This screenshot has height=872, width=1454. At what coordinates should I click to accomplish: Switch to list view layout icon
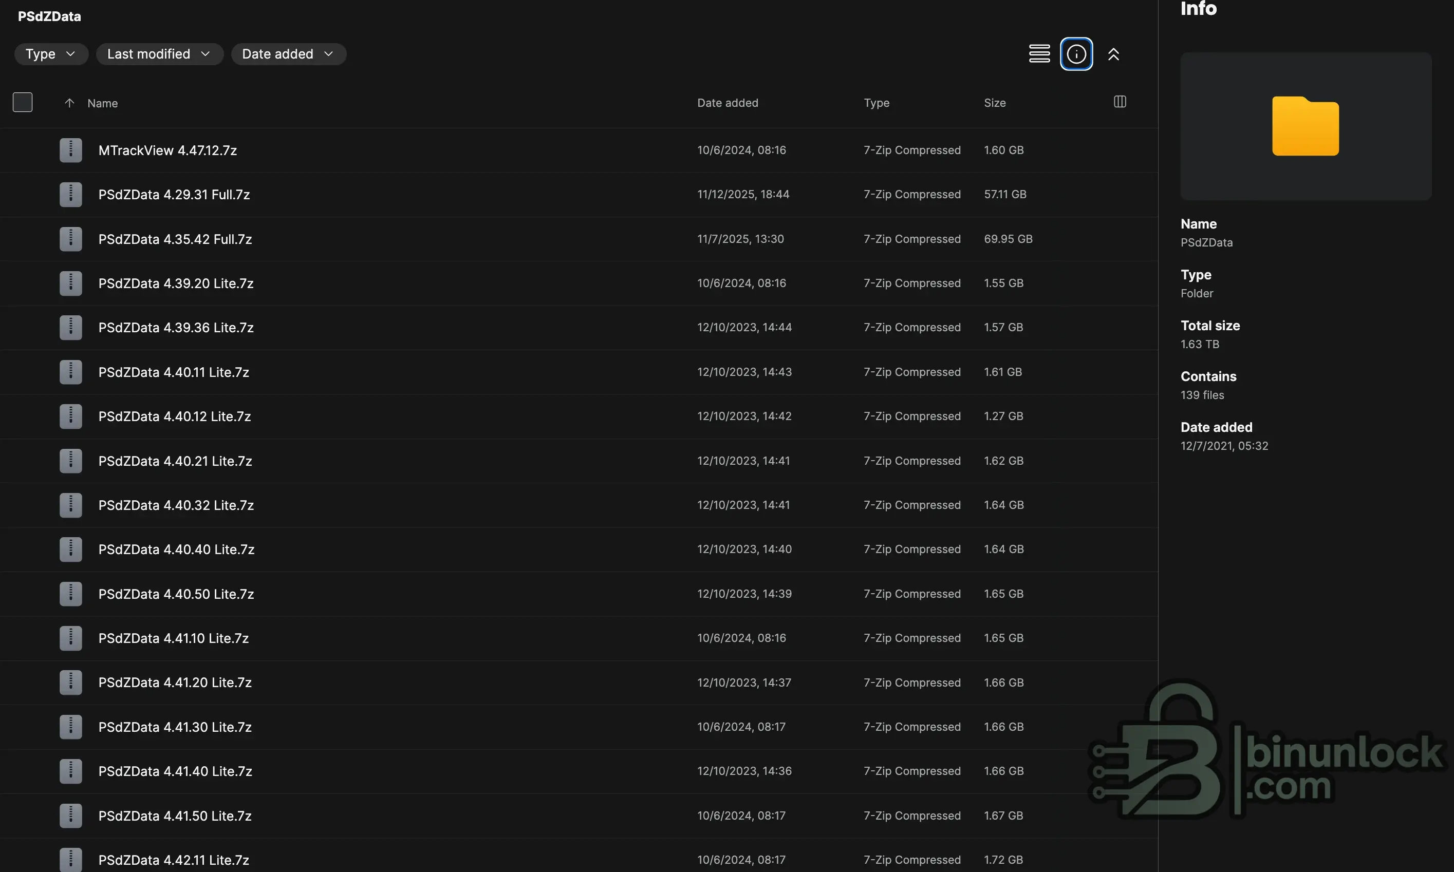[x=1039, y=54]
